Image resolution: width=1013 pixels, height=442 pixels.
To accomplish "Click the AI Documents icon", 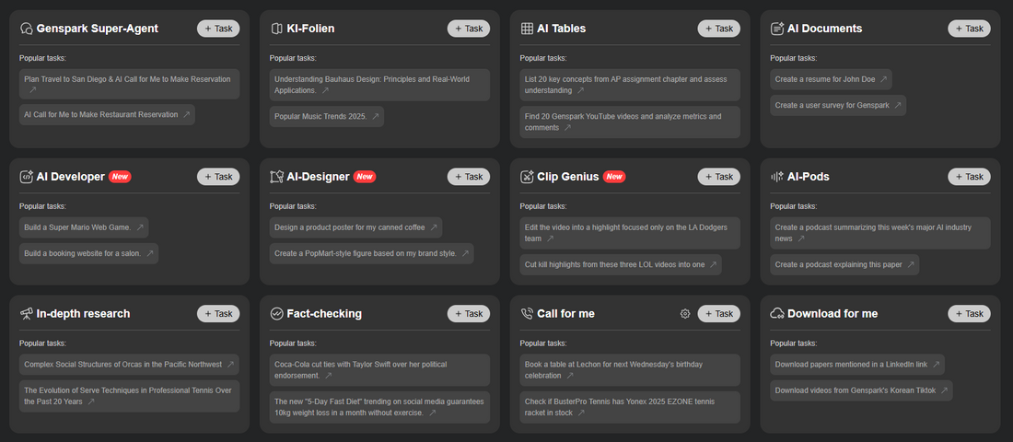I will point(778,29).
